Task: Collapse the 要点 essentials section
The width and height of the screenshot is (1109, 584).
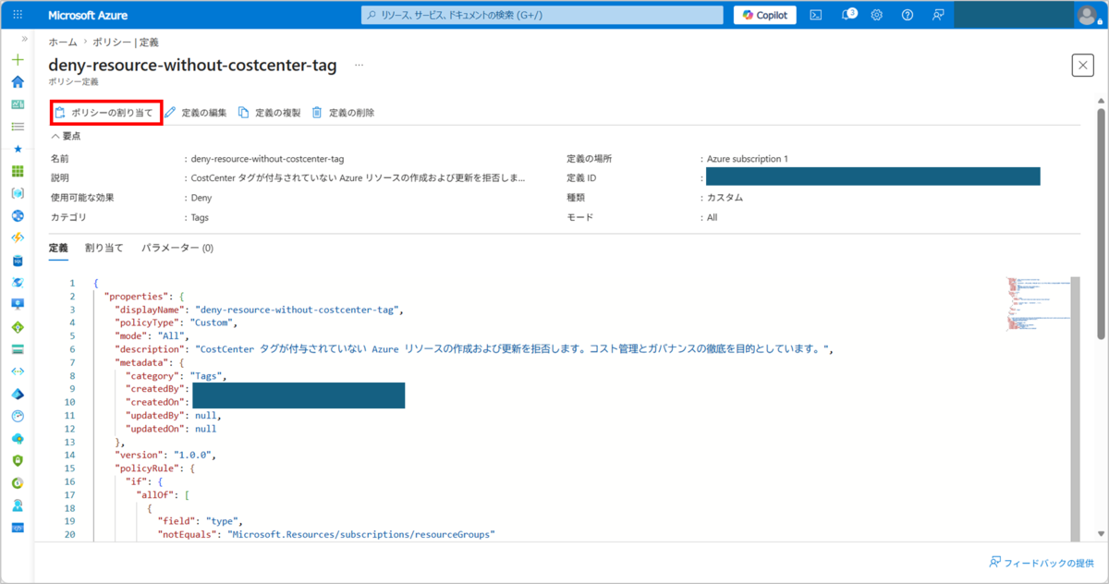Action: [66, 136]
